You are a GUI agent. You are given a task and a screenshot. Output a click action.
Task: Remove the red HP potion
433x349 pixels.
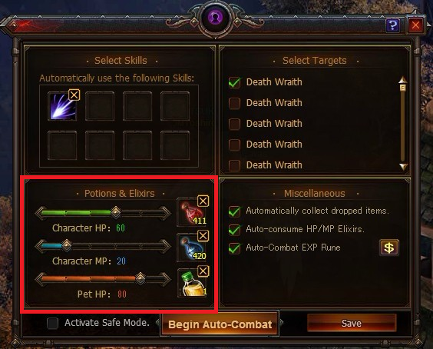(203, 201)
